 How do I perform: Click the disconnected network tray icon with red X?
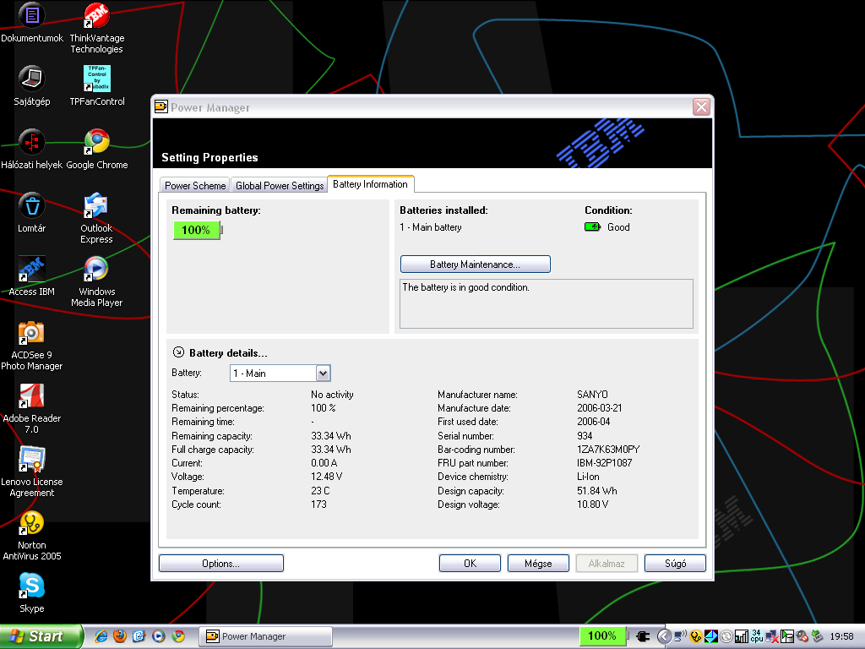772,636
